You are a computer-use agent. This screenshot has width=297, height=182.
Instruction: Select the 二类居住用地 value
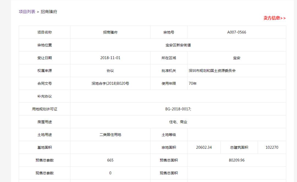point(110,135)
